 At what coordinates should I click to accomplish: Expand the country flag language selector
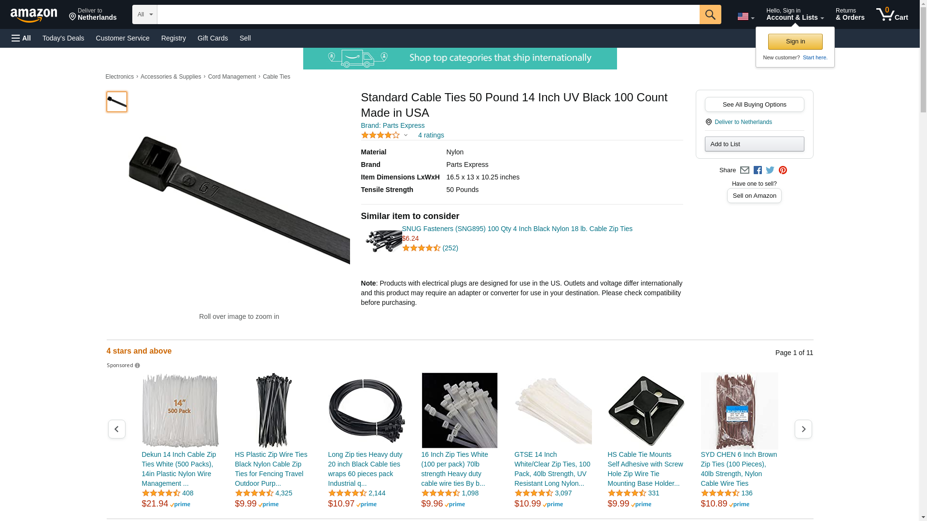pos(745,16)
